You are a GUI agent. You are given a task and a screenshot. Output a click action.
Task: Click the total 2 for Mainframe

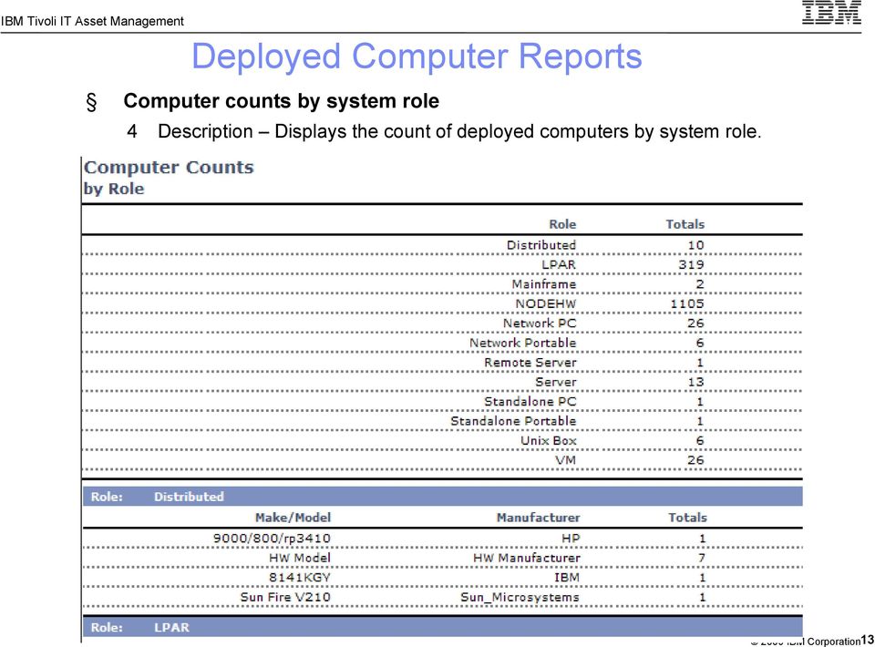tap(700, 284)
